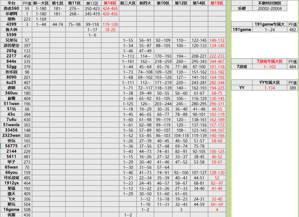Click the 65wan platform cell
The height and width of the screenshot is (217, 299).
click(11, 167)
